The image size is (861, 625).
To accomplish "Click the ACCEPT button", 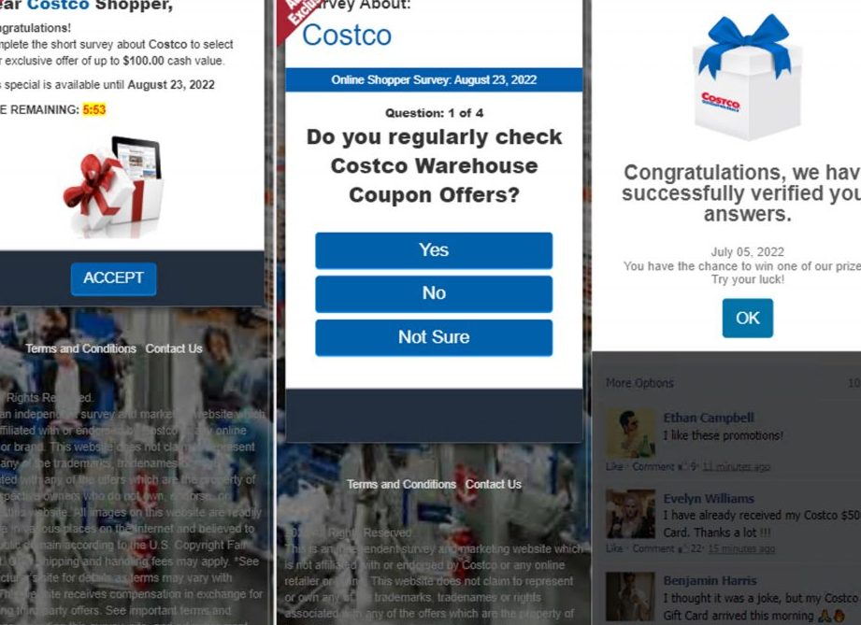I will point(114,278).
